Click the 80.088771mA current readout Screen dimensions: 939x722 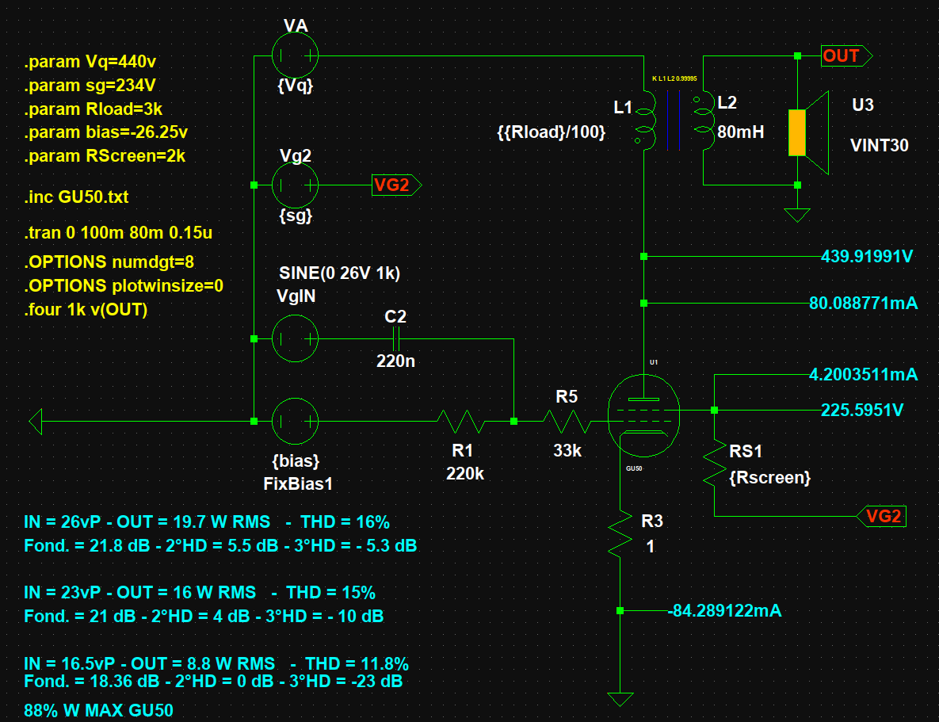[863, 303]
